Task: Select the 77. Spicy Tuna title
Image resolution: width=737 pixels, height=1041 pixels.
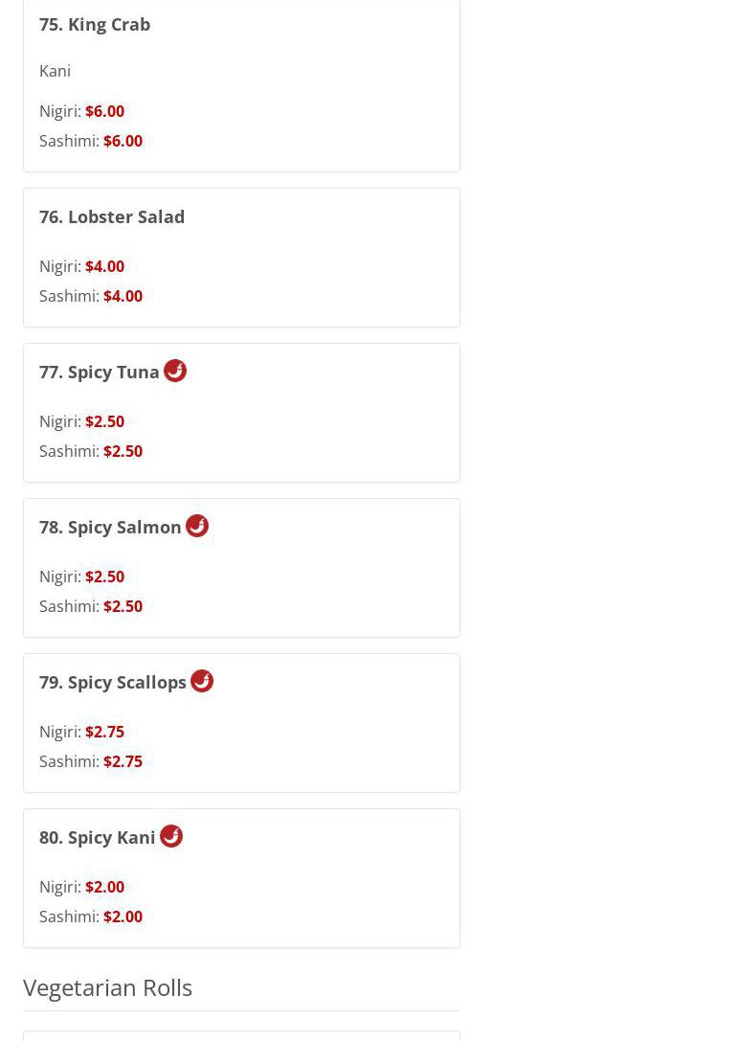Action: click(x=100, y=372)
